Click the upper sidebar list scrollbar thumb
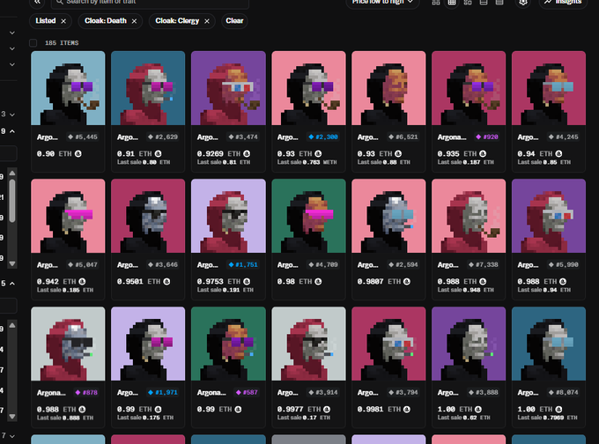The image size is (599, 444). (x=12, y=201)
